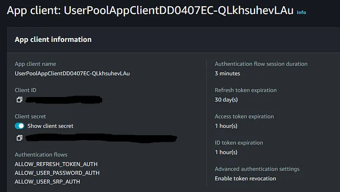
Task: Open the Info link beside title
Action: click(301, 12)
